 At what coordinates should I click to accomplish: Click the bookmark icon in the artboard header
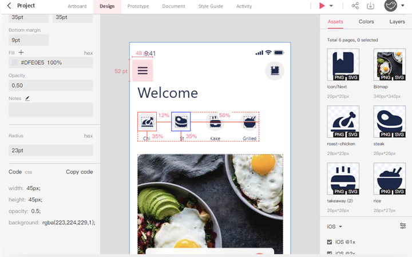(275, 70)
